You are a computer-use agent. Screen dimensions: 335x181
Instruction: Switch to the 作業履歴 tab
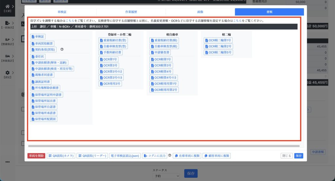point(131,12)
